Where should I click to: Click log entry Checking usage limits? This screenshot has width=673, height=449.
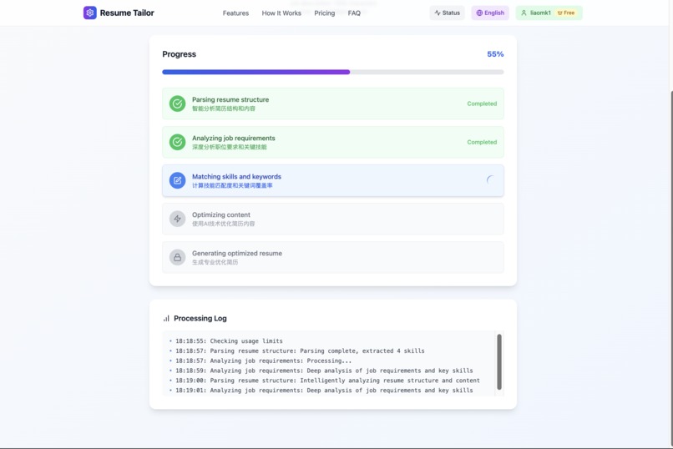pos(229,341)
